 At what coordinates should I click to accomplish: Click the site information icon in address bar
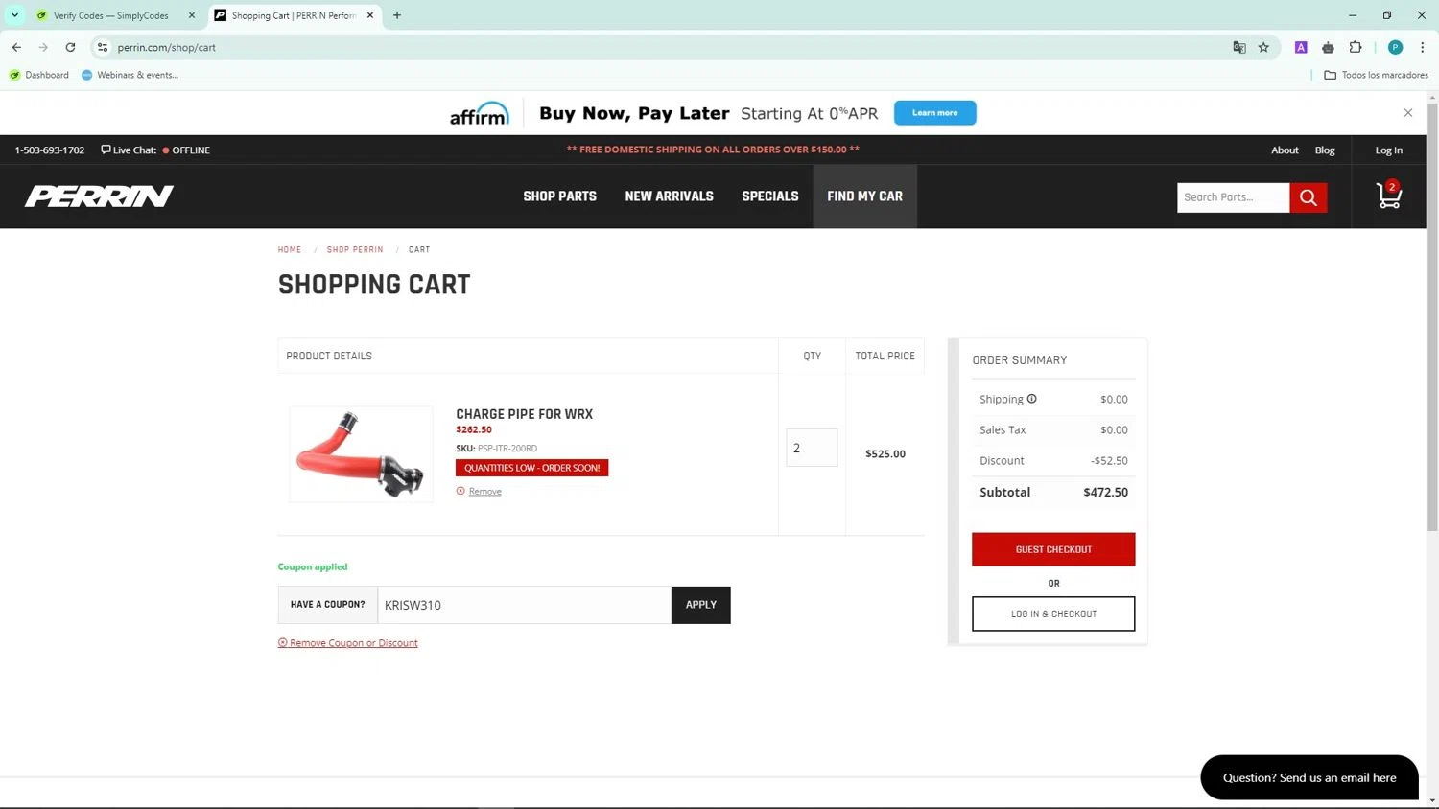(x=103, y=47)
